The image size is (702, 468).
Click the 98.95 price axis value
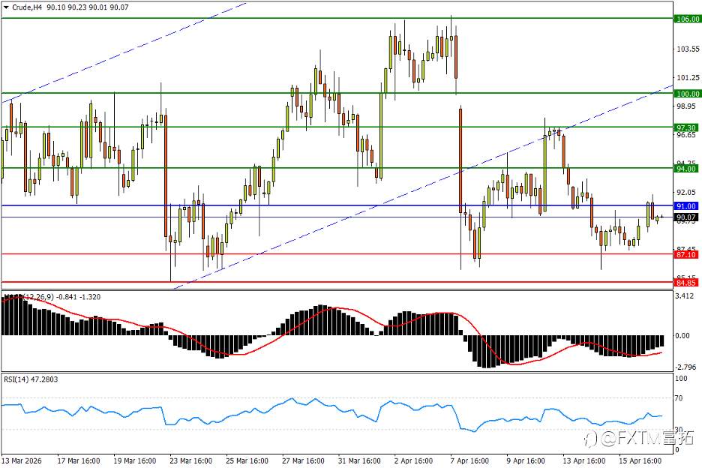(x=686, y=106)
